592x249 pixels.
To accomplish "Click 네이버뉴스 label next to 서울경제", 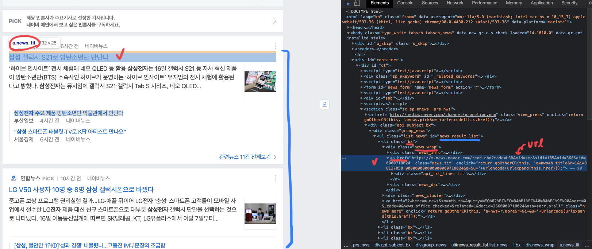I will tap(78, 139).
